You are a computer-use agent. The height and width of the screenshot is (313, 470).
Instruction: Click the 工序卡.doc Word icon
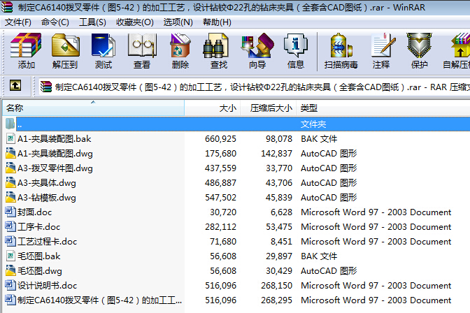coord(10,226)
